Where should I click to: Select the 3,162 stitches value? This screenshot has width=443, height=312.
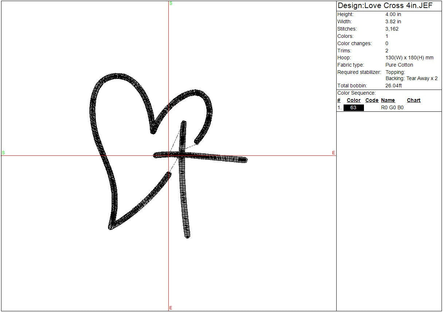(392, 29)
